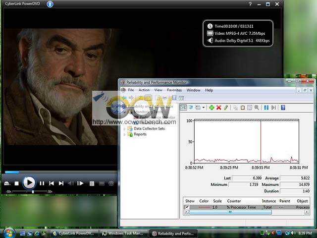Click the view log data cube icon
This screenshot has height=238, width=317.
pyautogui.click(x=190, y=108)
